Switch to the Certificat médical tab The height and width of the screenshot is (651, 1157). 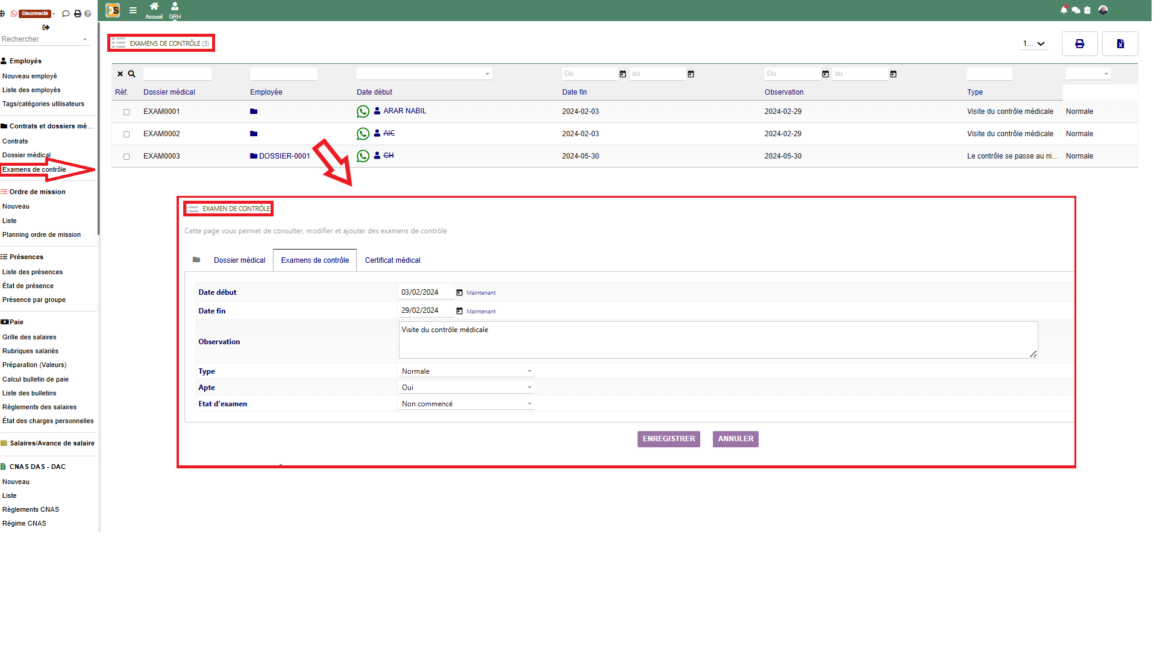click(392, 260)
